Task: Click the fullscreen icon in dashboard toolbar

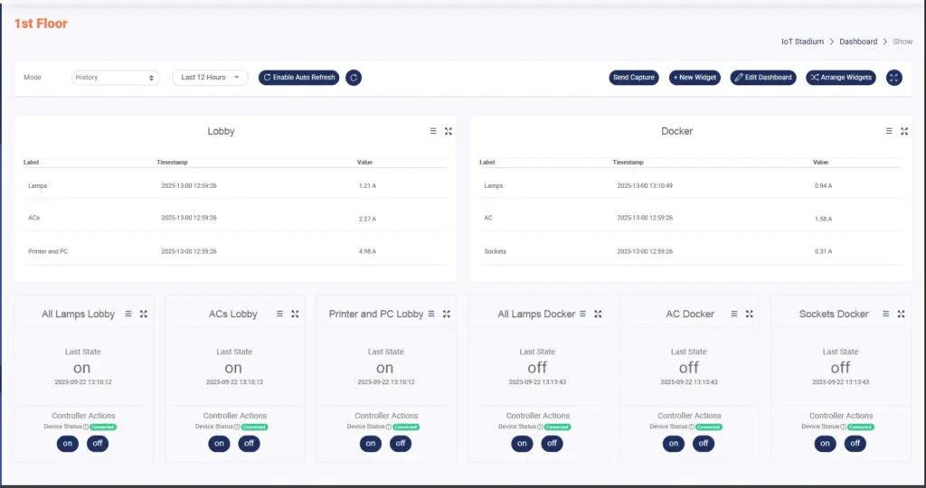Action: 894,78
